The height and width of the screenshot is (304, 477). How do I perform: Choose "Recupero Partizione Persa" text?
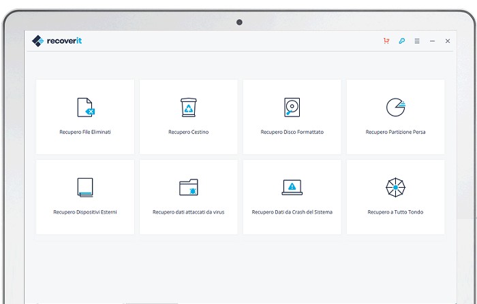tap(395, 132)
